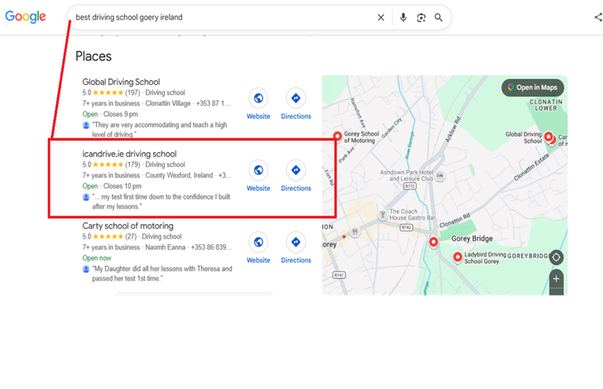The width and height of the screenshot is (603, 389).
Task: Start voice search with the microphone icon
Action: point(403,18)
